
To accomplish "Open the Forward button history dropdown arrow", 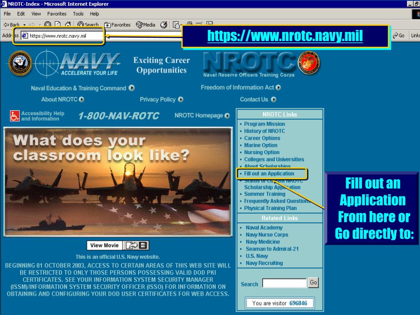I will click(x=40, y=25).
